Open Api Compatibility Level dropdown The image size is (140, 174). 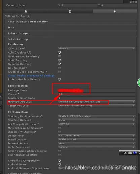pyautogui.click(x=97, y=124)
